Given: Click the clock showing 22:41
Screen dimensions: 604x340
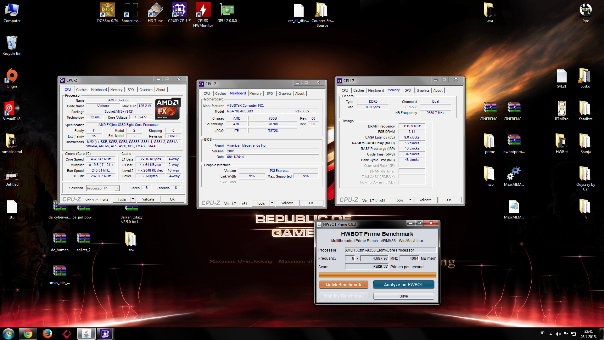Looking at the screenshot, I should 588,331.
